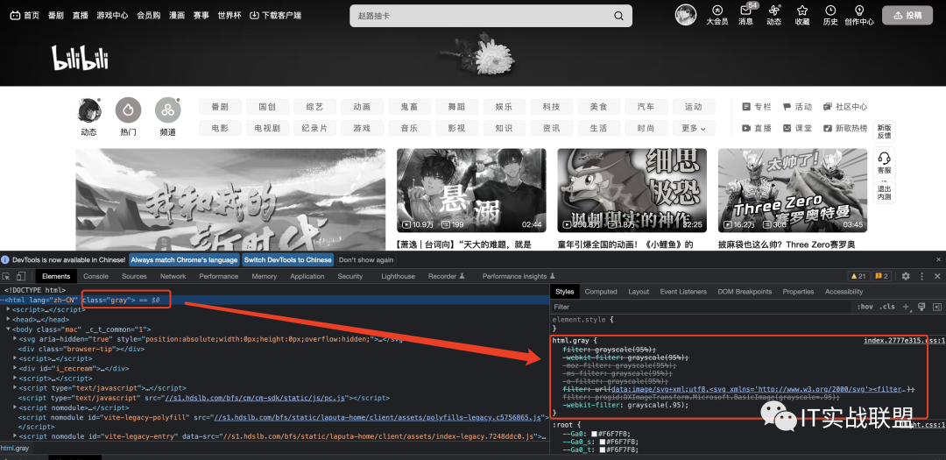This screenshot has height=460, width=946.
Task: Open the 创作中心 lightbulb icon
Action: 859,11
